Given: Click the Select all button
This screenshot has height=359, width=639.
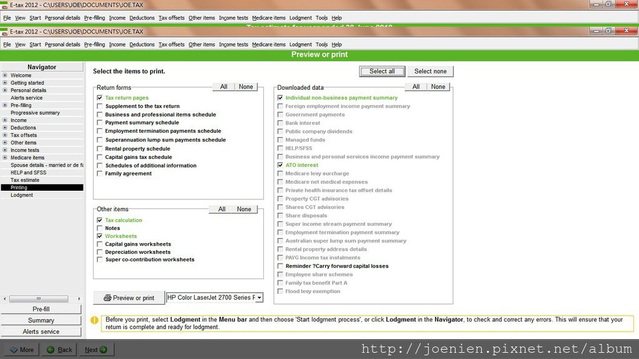Looking at the screenshot, I should pos(382,71).
